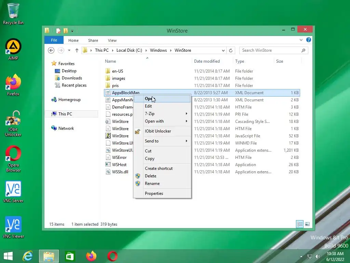
Task: Select the VNC Server desktop shortcut
Action: pyautogui.click(x=13, y=192)
